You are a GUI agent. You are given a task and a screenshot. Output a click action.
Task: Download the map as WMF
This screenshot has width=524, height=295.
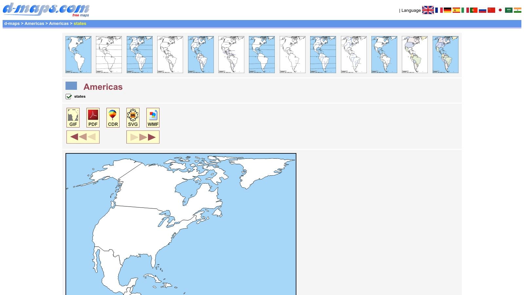(153, 117)
